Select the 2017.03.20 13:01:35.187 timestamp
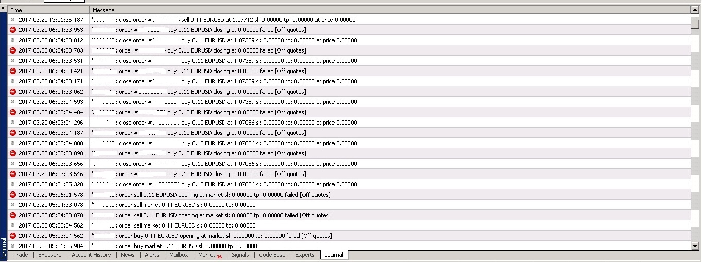 51,20
